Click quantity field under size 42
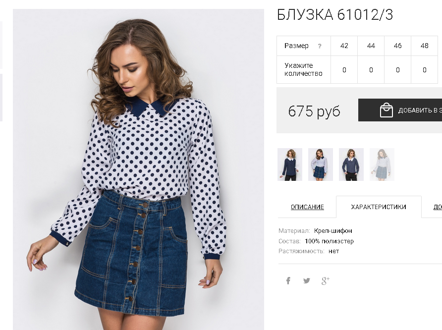Viewport: 442px width, 330px height. (x=344, y=70)
